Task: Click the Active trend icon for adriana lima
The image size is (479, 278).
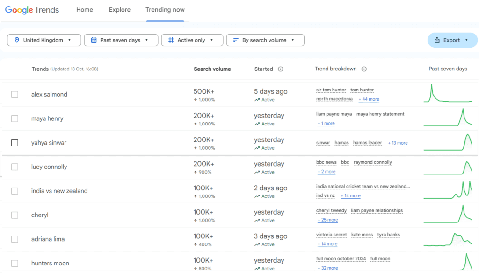Action: coord(257,244)
